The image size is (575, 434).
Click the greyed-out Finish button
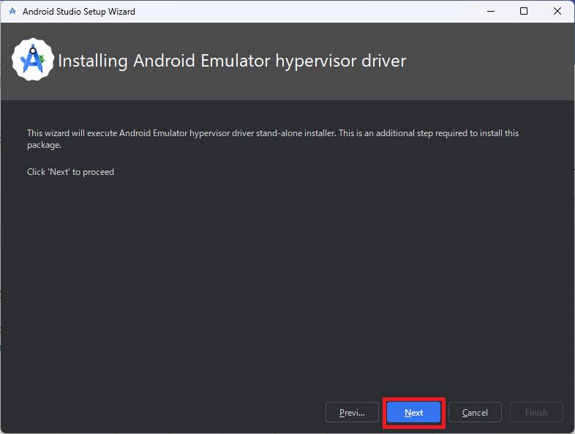536,412
